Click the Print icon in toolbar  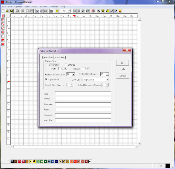point(17,11)
